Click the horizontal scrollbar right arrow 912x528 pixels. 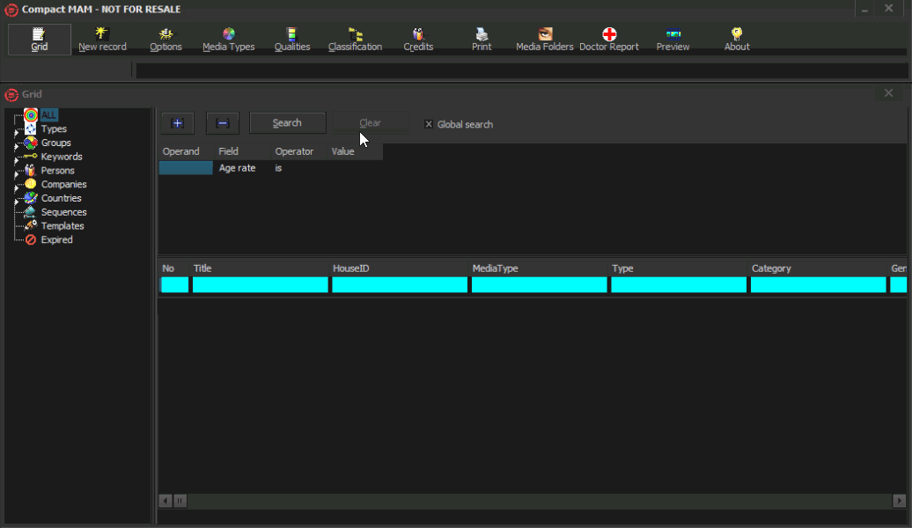[899, 501]
